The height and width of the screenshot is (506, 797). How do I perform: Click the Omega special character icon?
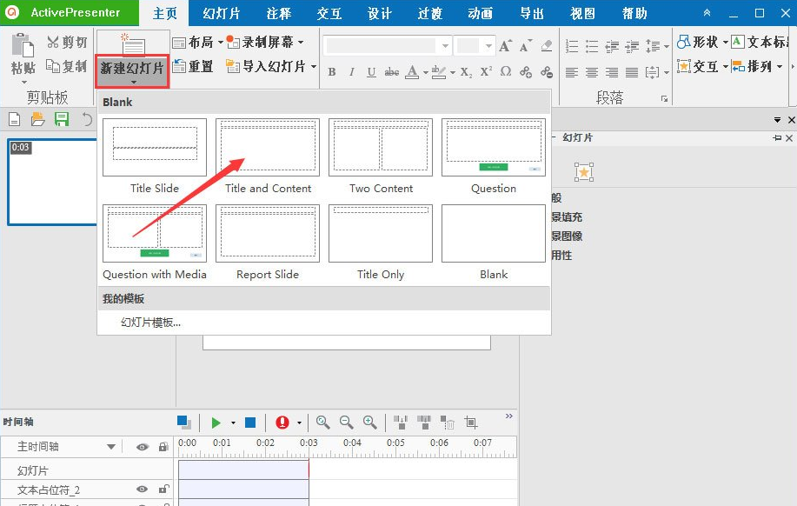pos(508,73)
